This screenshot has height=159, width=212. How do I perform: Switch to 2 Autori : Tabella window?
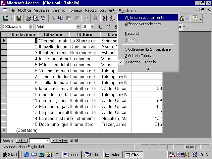pos(148,56)
